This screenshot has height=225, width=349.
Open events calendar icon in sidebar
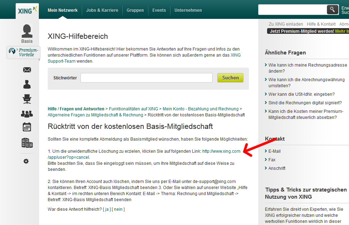[x=27, y=127]
